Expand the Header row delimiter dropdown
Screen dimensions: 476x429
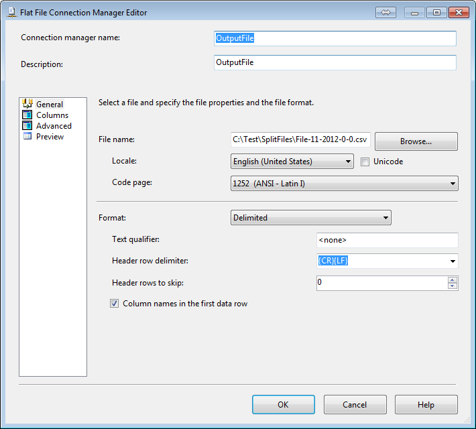pos(453,261)
